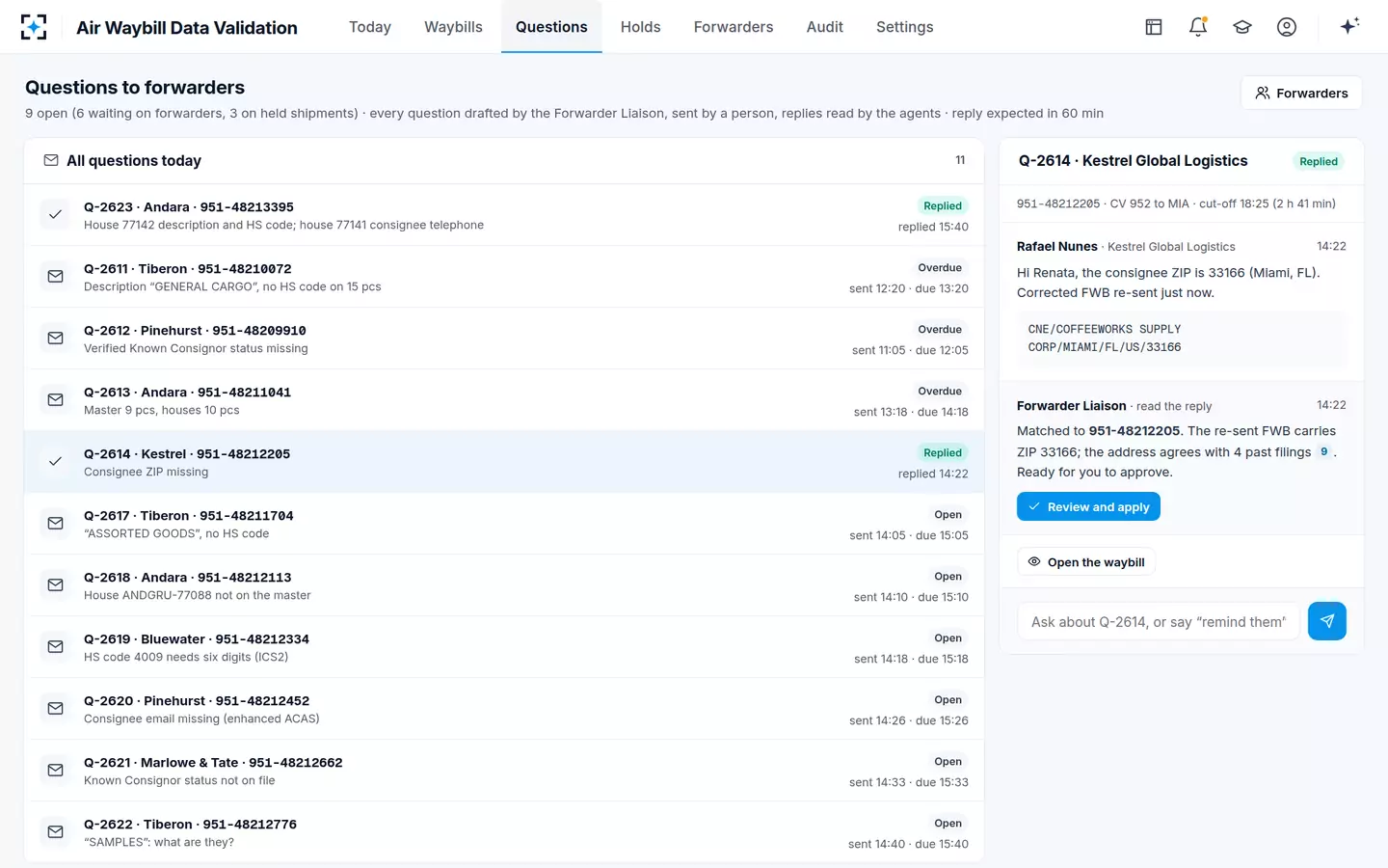Open the Forwarders tab in navigation
Image resolution: width=1388 pixels, height=868 pixels.
pyautogui.click(x=734, y=27)
